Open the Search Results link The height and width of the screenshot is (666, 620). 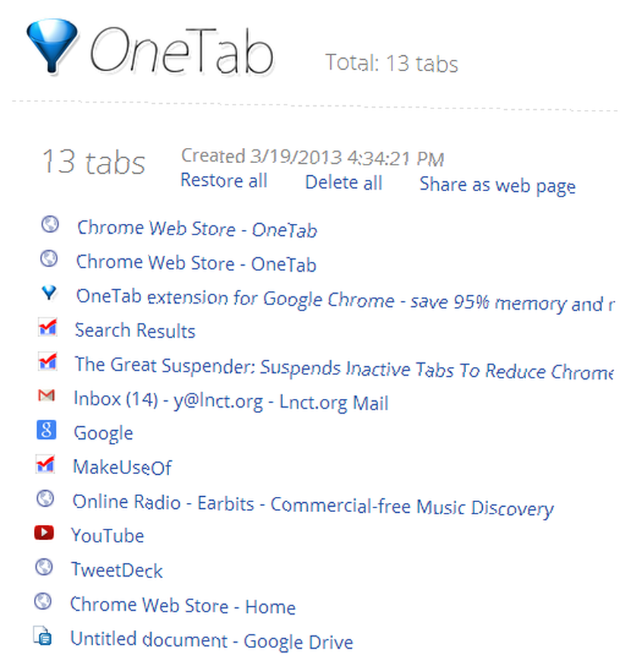tap(135, 330)
